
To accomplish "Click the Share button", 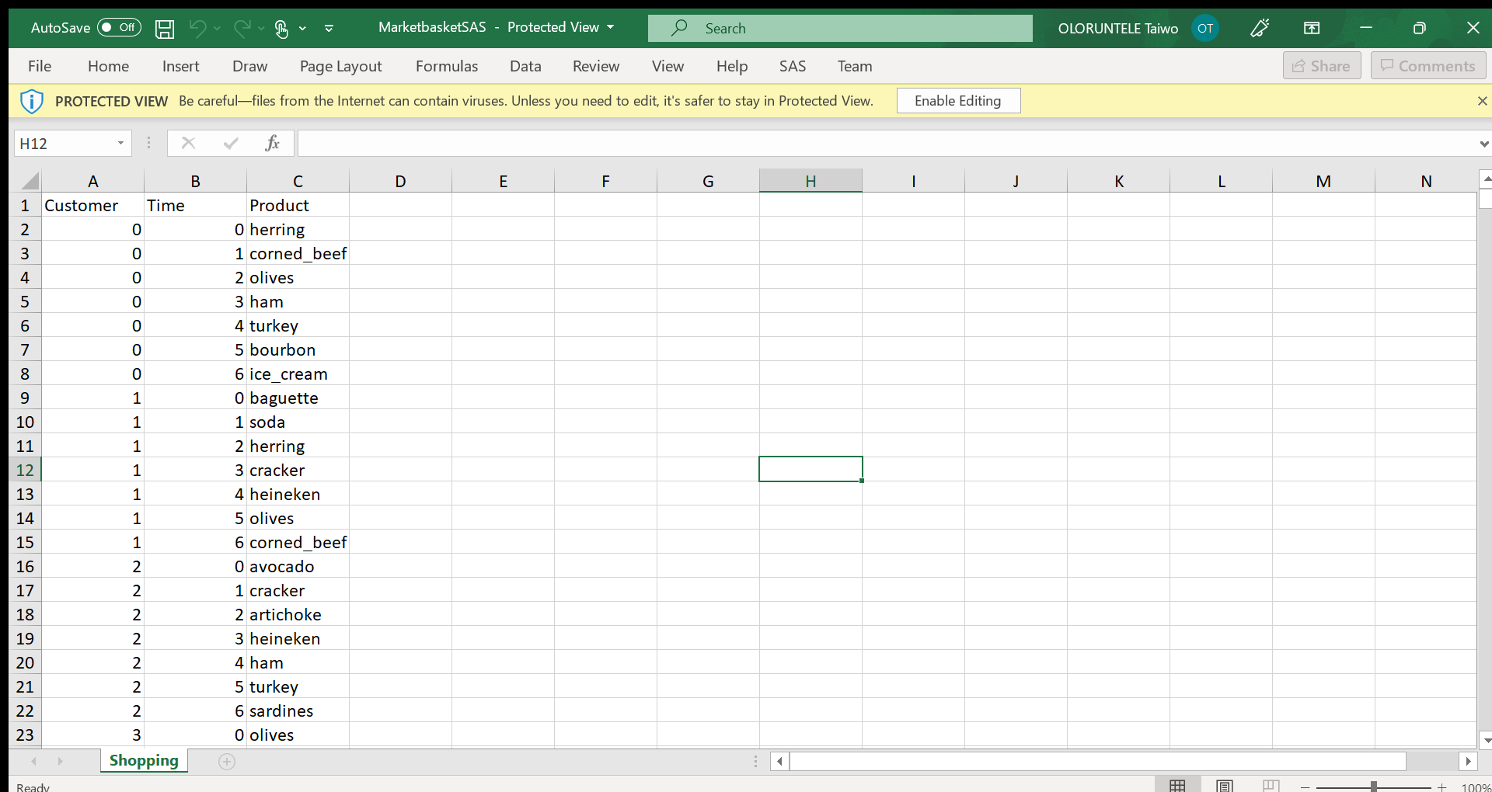I will pos(1321,66).
